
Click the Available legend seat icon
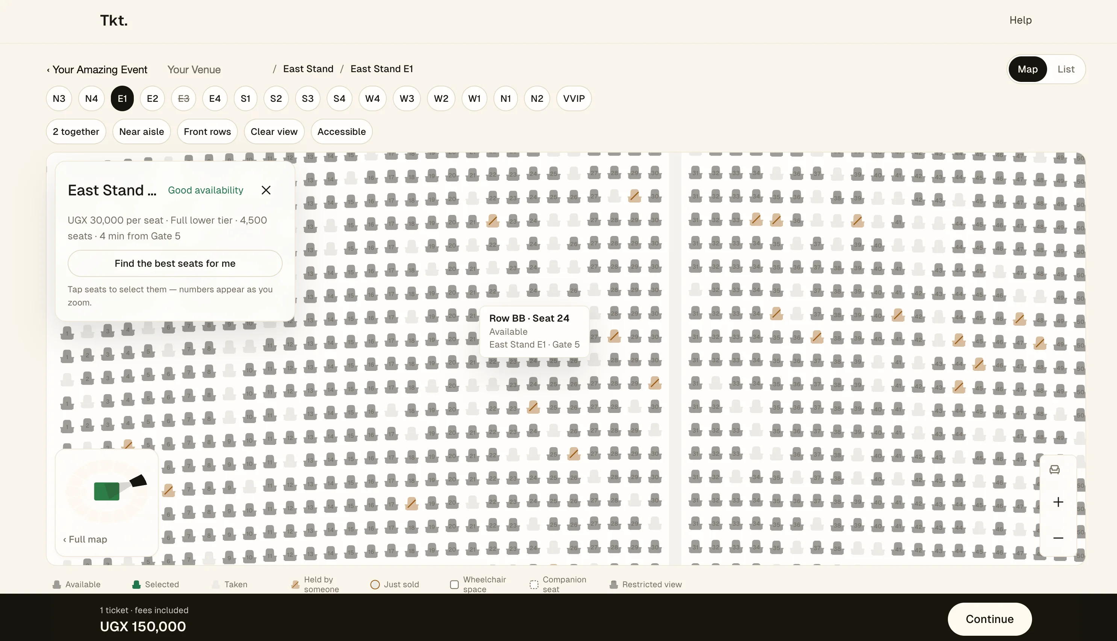(x=56, y=585)
